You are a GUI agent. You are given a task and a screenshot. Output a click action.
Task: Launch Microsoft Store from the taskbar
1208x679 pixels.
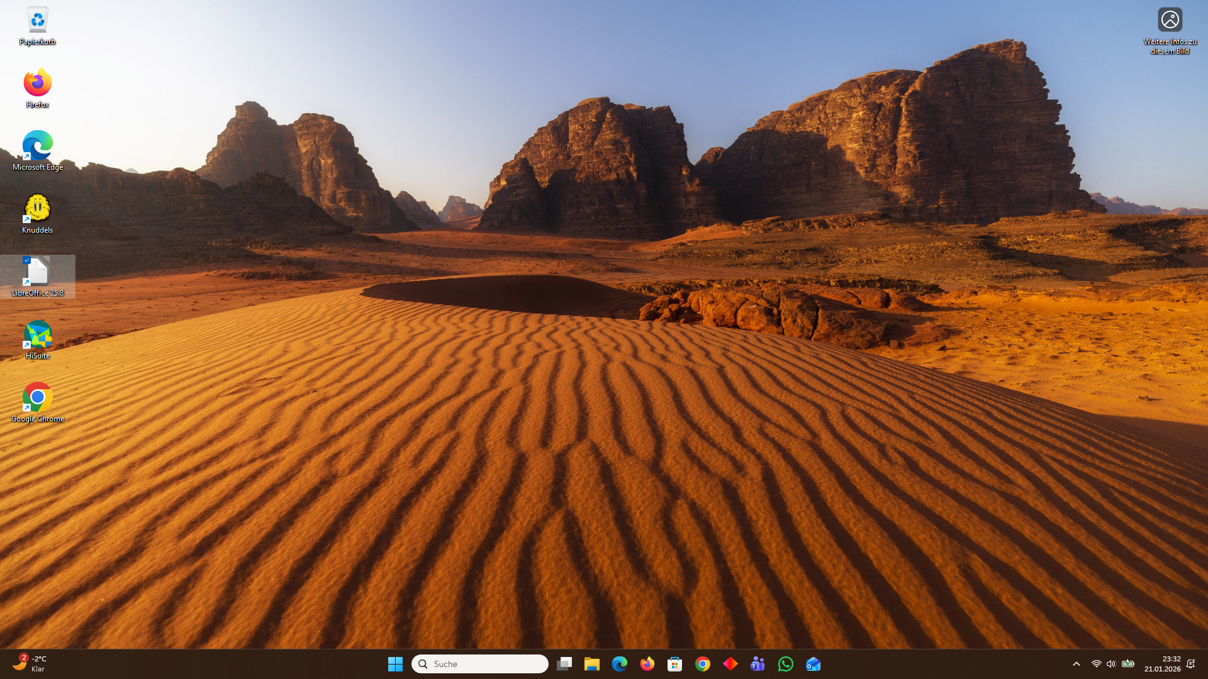pos(675,664)
